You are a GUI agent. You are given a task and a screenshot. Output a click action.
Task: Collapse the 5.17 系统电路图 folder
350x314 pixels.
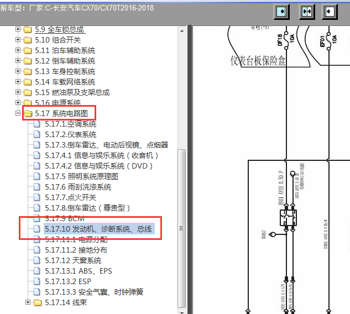click(18, 113)
